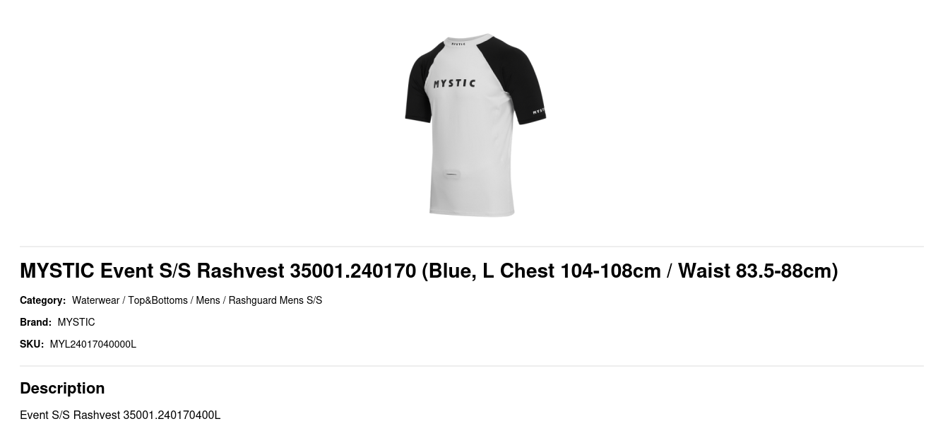Click the Event S/S Rashvest description text
Viewport: 938px width, 443px height.
120,415
